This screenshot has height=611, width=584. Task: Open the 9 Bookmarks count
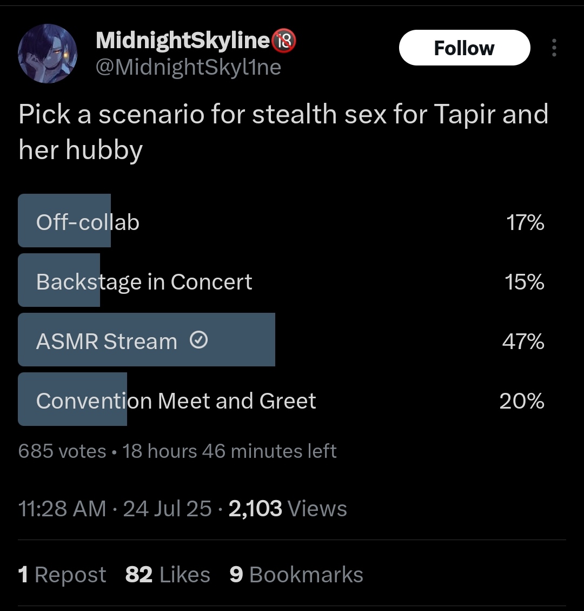(x=296, y=575)
